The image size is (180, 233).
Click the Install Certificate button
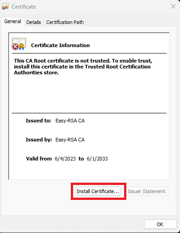click(98, 191)
